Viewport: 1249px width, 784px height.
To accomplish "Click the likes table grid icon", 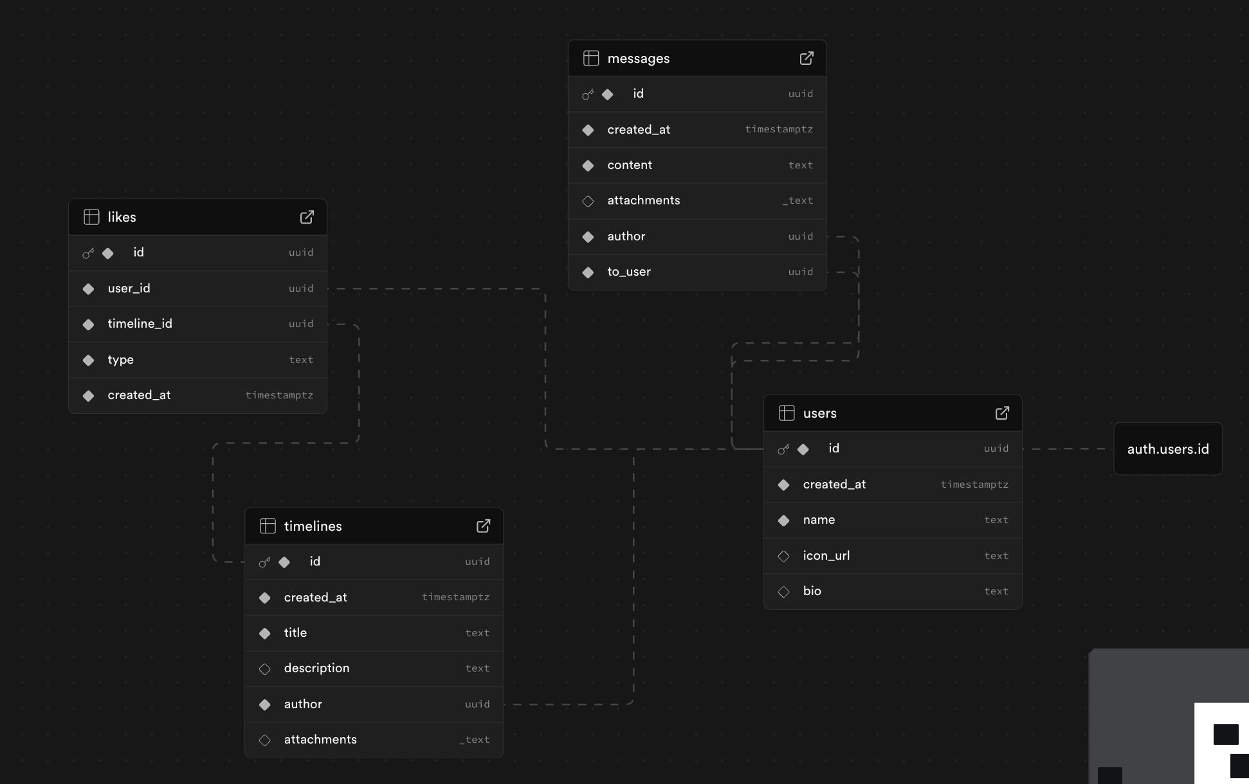I will pos(91,217).
